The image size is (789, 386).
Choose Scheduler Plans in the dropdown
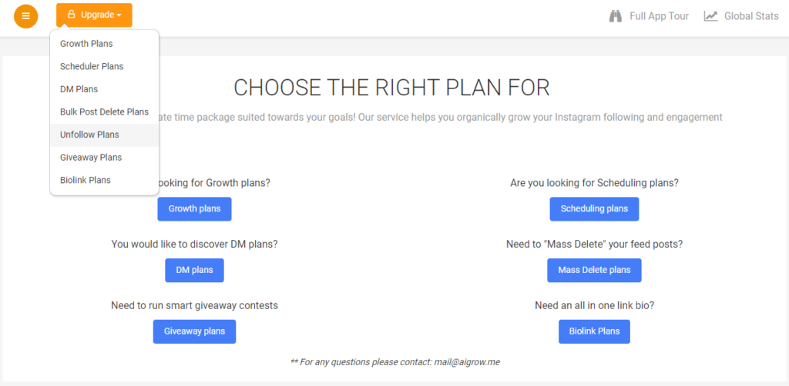92,66
